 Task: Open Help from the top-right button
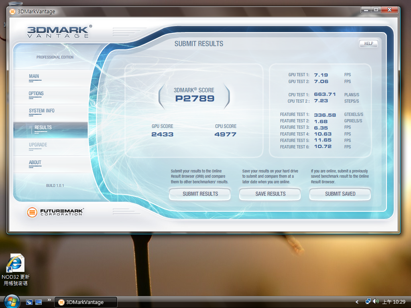click(368, 44)
